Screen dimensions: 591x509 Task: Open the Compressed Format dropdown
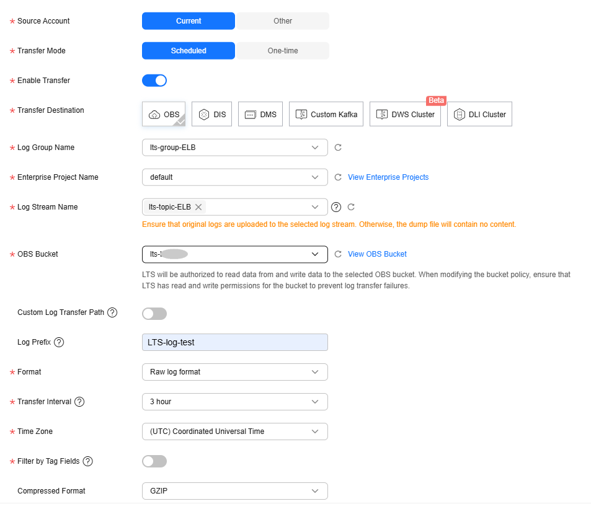coord(235,491)
